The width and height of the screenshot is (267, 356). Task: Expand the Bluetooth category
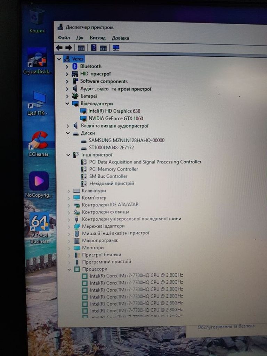67,66
